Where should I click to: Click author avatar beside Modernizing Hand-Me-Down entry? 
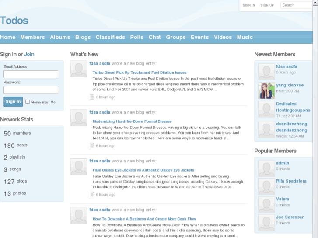(x=79, y=117)
